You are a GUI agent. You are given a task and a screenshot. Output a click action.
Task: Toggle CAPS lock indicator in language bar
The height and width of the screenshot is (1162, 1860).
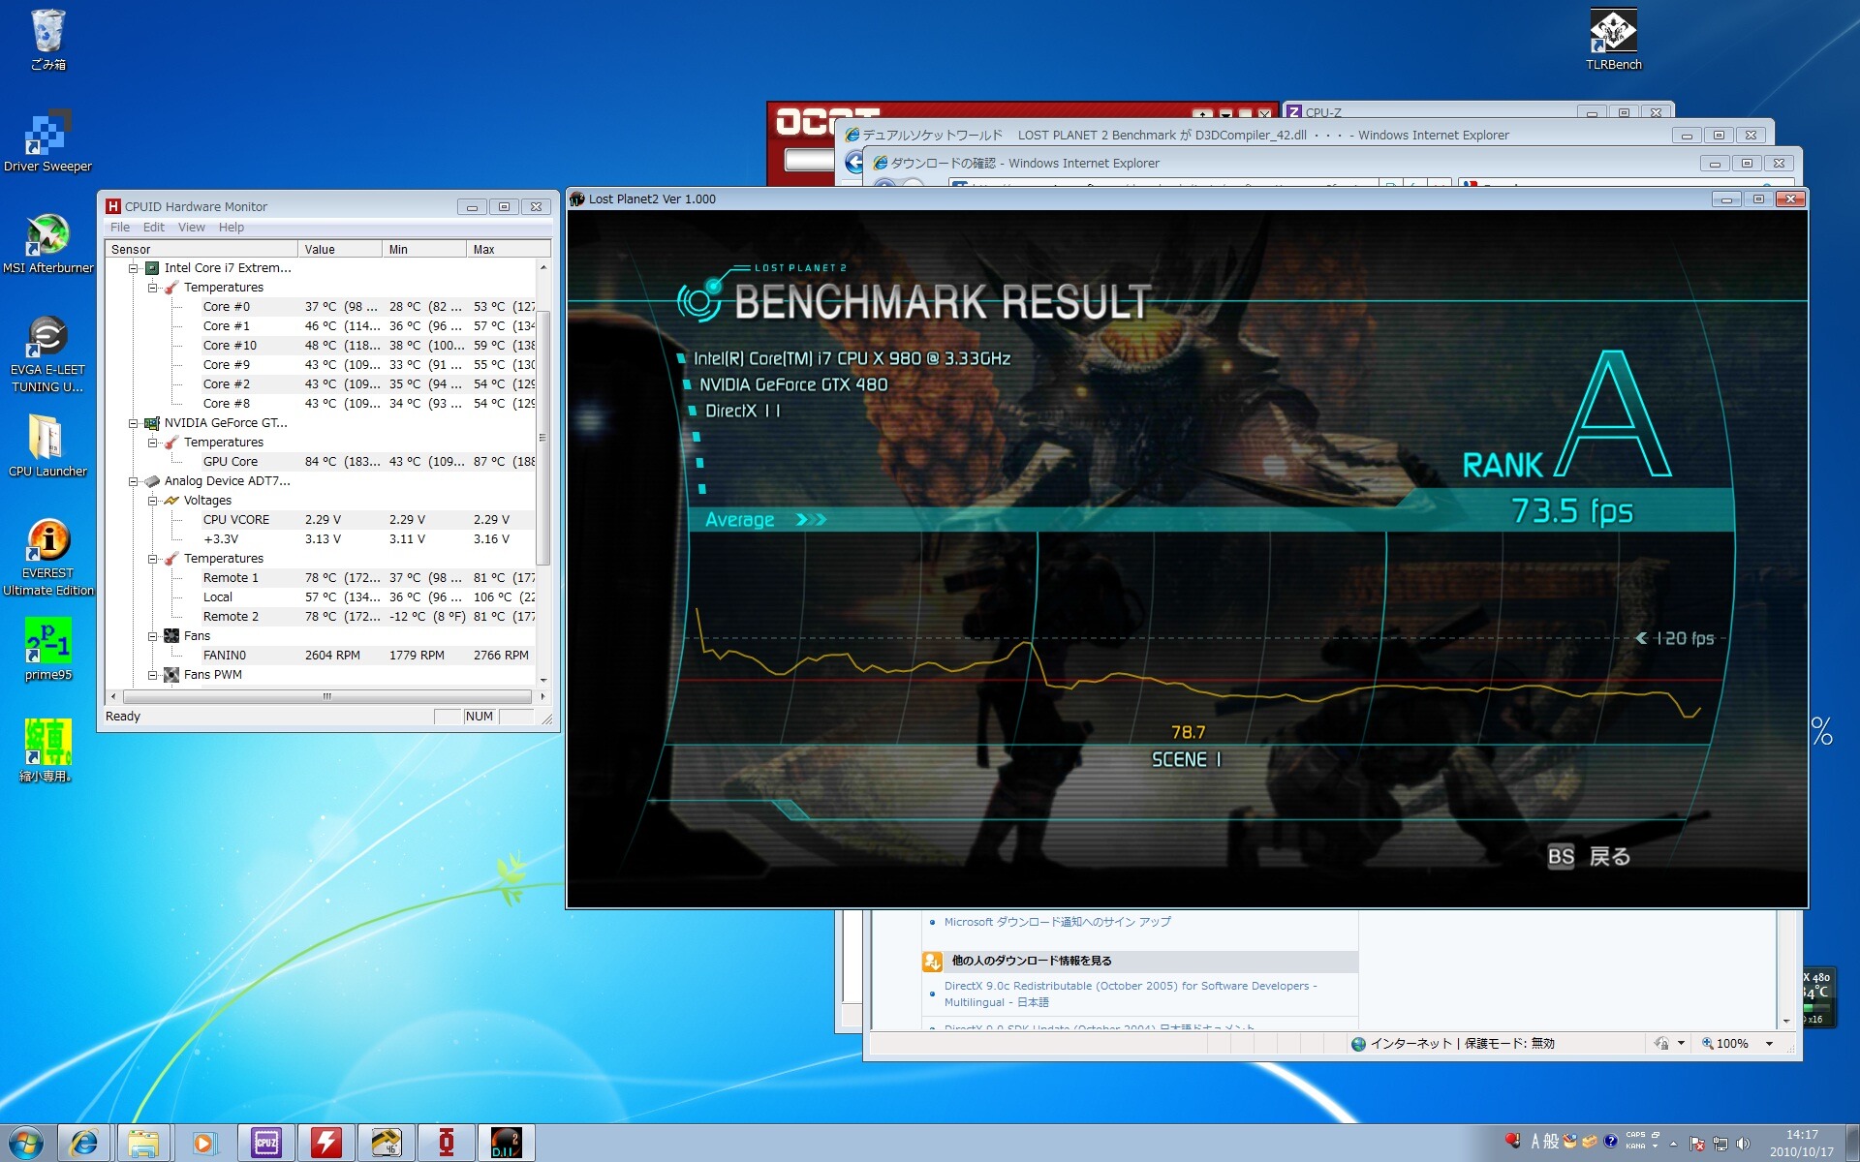click(x=1635, y=1135)
